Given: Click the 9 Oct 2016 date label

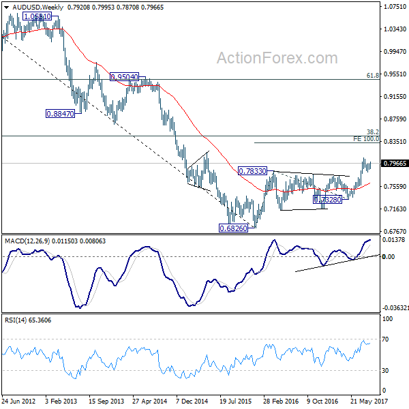Looking at the screenshot, I should [x=322, y=401].
